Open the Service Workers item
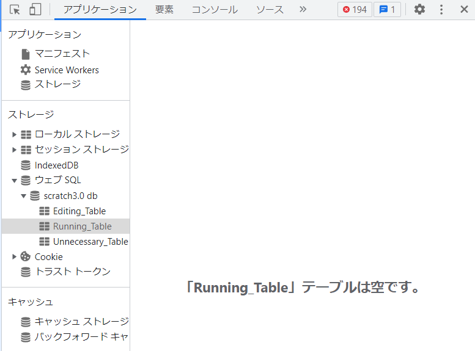 [66, 70]
